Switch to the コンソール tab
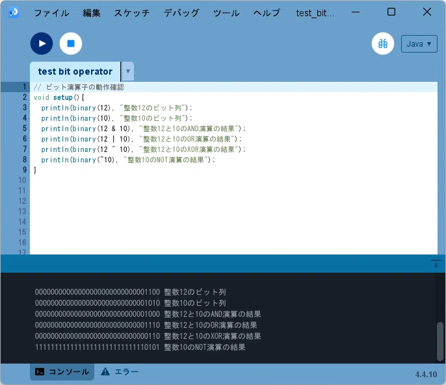 coord(62,371)
